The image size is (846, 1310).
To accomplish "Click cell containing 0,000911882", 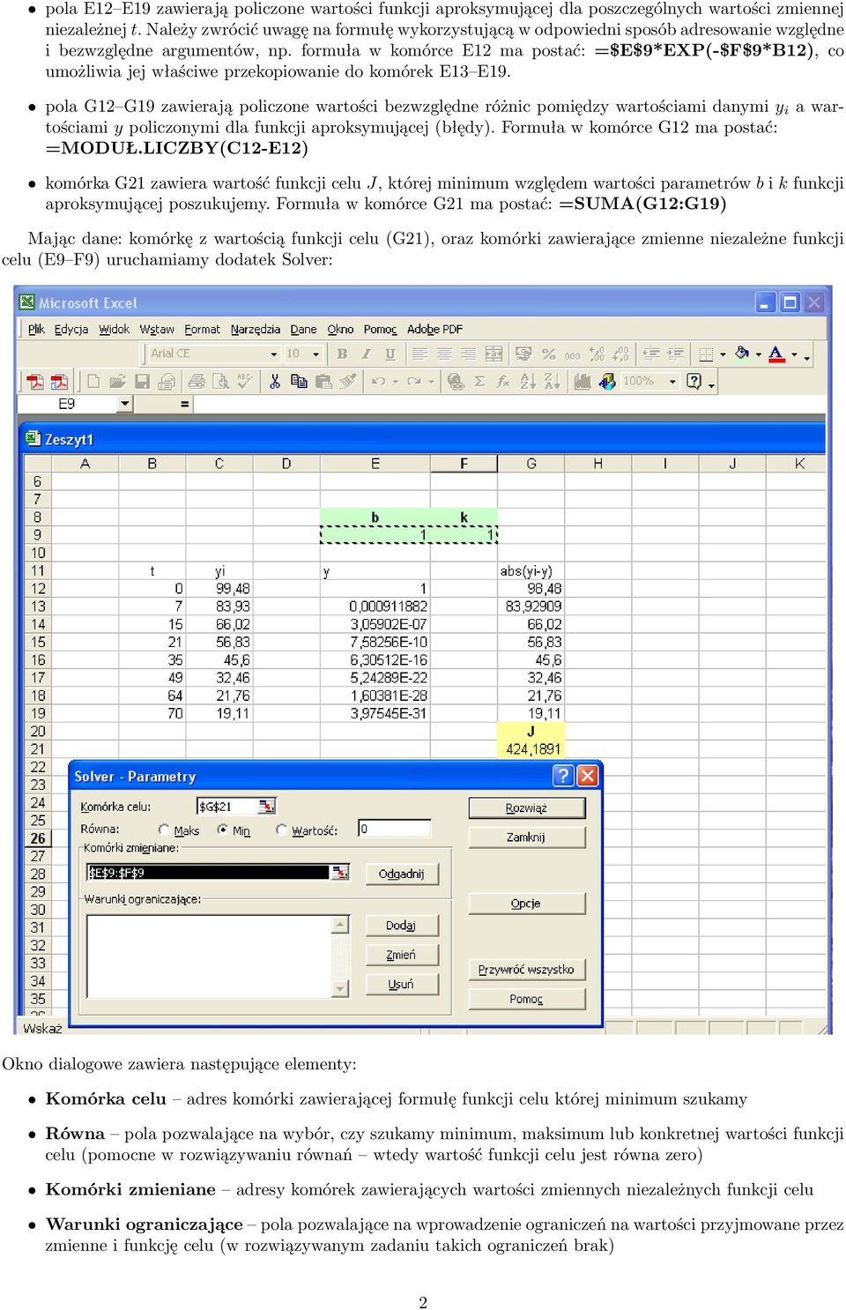I will pyautogui.click(x=375, y=606).
